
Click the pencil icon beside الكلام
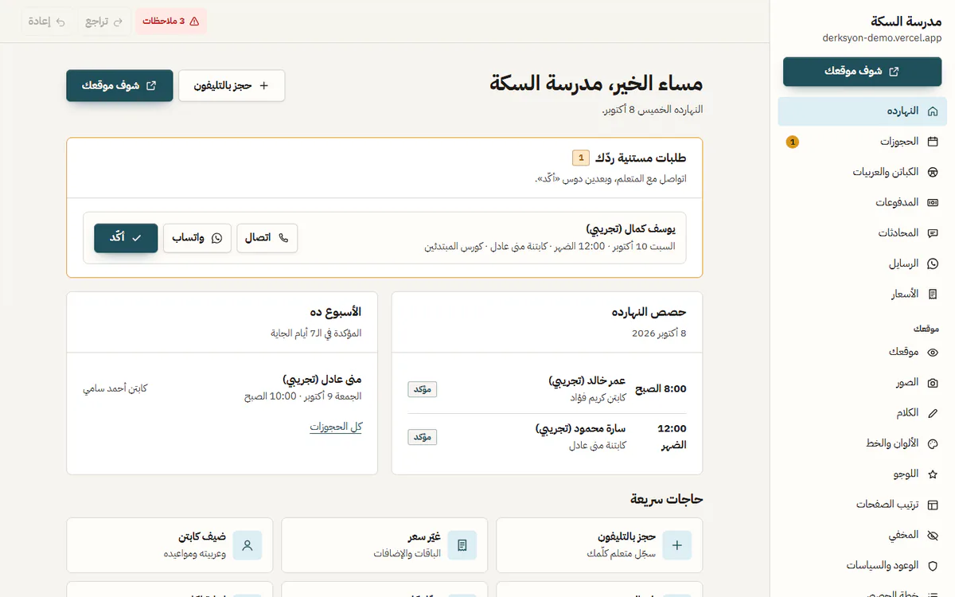[934, 413]
